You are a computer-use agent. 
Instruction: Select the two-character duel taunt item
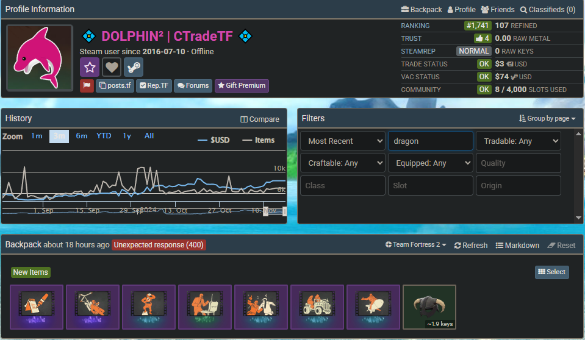[261, 307]
